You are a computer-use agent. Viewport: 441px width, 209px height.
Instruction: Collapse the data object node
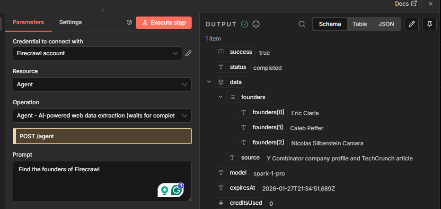coord(209,82)
